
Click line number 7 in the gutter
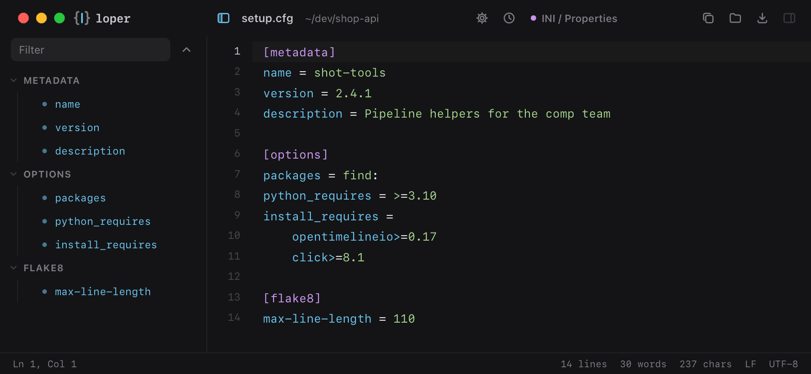[237, 174]
